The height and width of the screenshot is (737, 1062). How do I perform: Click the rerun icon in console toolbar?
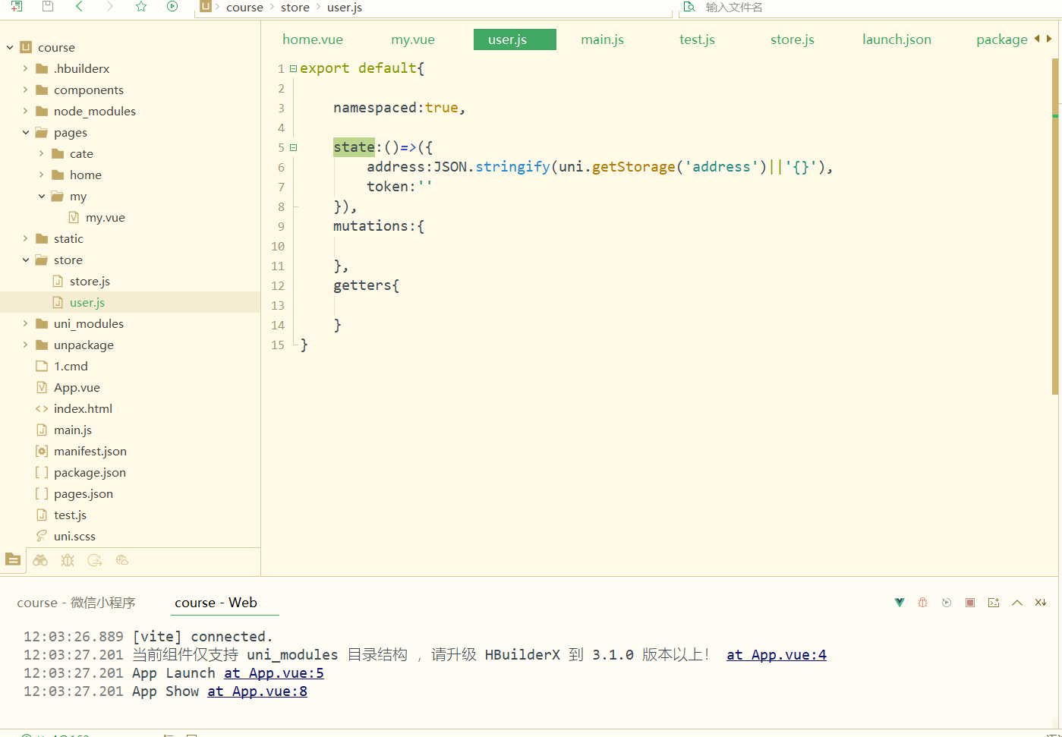[947, 603]
